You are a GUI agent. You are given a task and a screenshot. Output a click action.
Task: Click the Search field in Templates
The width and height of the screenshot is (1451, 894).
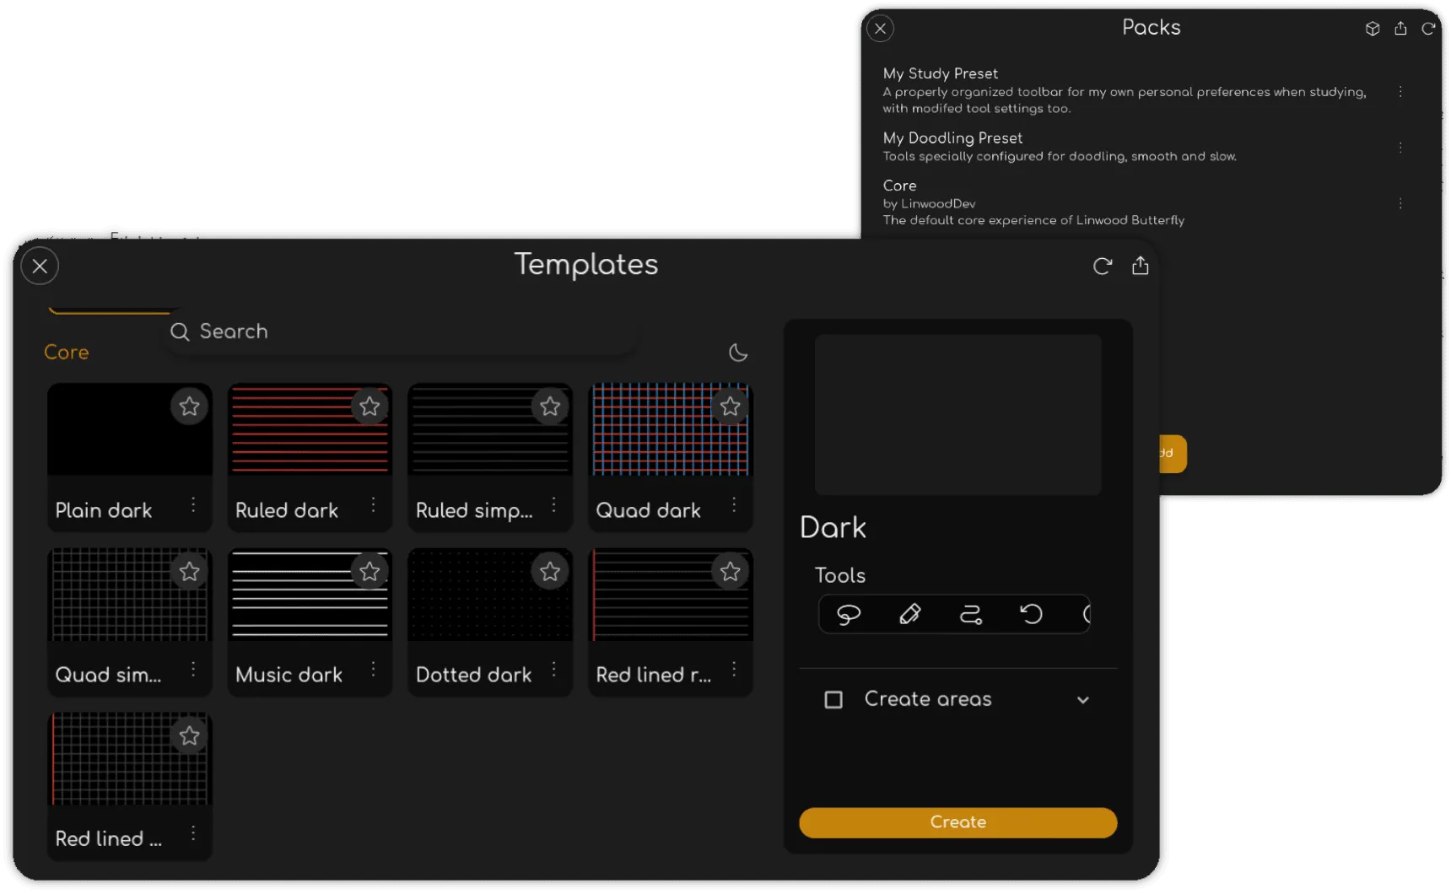[400, 331]
